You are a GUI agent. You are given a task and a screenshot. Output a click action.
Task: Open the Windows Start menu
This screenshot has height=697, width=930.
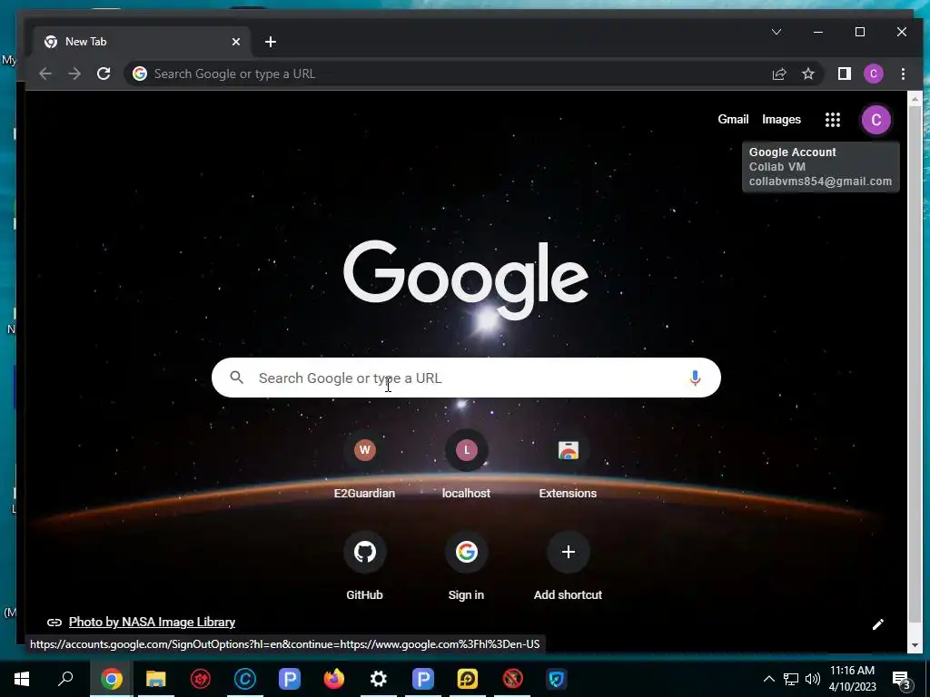tap(22, 679)
